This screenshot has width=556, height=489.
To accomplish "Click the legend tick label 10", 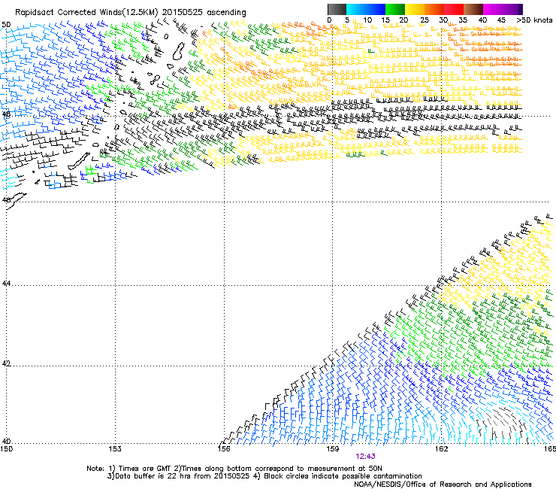I will tap(367, 20).
